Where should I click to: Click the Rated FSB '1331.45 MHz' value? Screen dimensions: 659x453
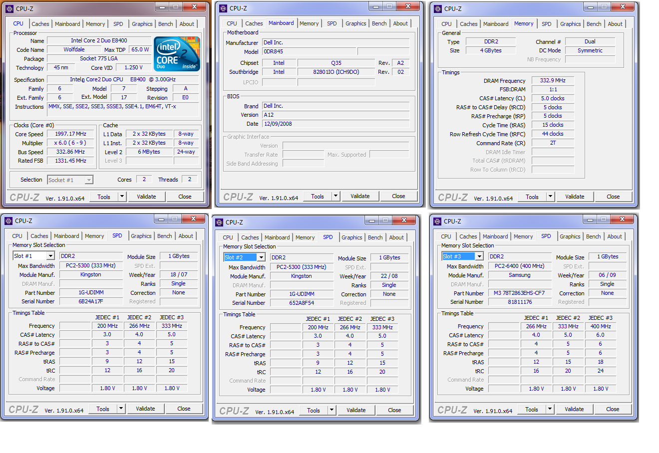coord(70,161)
